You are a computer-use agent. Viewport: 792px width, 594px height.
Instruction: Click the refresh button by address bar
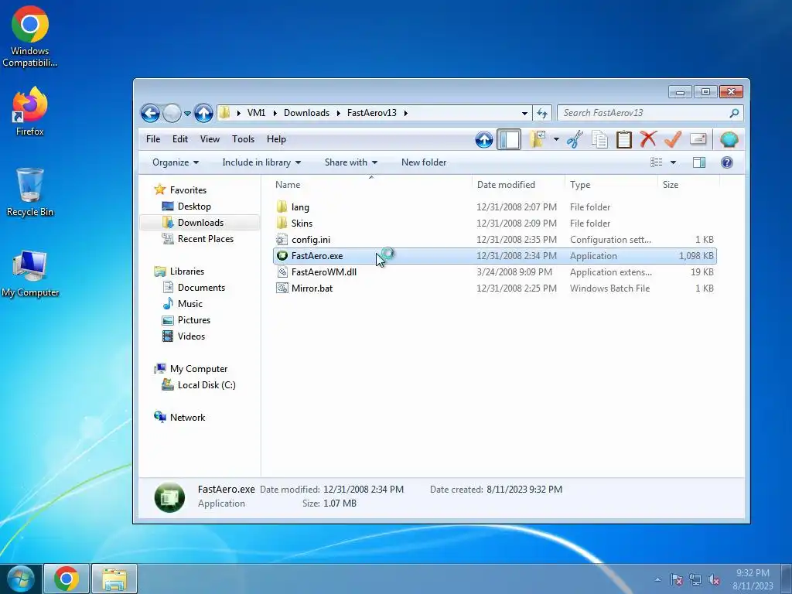tap(542, 113)
